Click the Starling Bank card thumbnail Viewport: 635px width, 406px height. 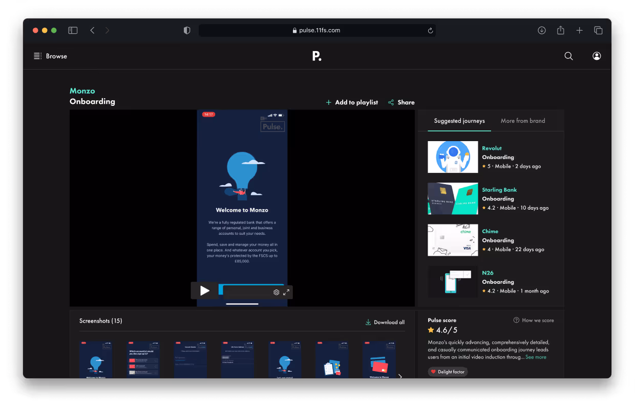tap(453, 198)
